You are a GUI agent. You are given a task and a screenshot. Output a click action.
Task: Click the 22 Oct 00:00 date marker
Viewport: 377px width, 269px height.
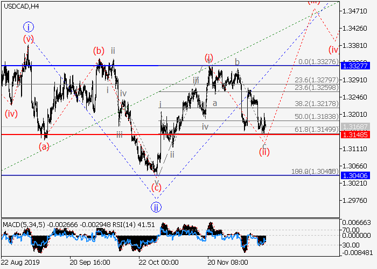[158, 263]
